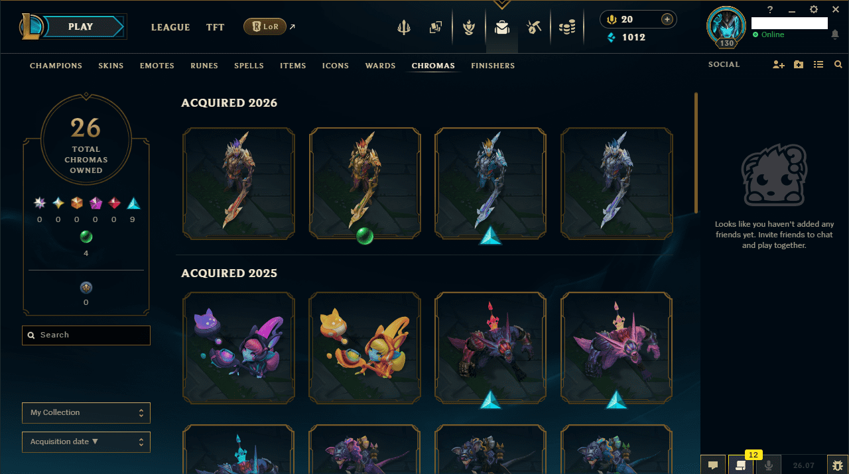Click the bug report icon
This screenshot has height=474, width=849.
tap(838, 465)
